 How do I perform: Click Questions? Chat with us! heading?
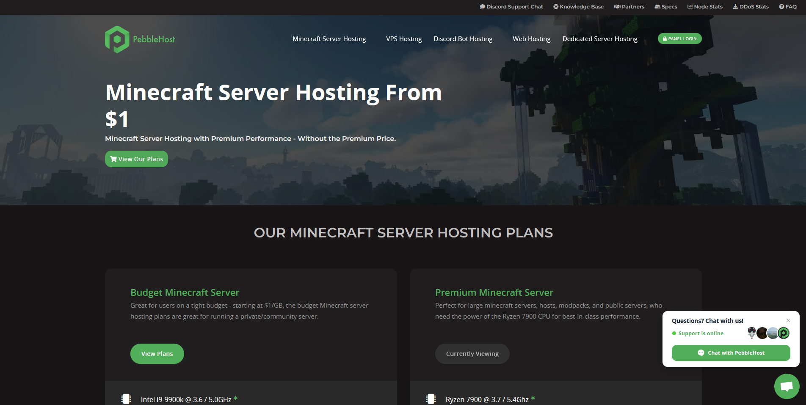coord(707,321)
